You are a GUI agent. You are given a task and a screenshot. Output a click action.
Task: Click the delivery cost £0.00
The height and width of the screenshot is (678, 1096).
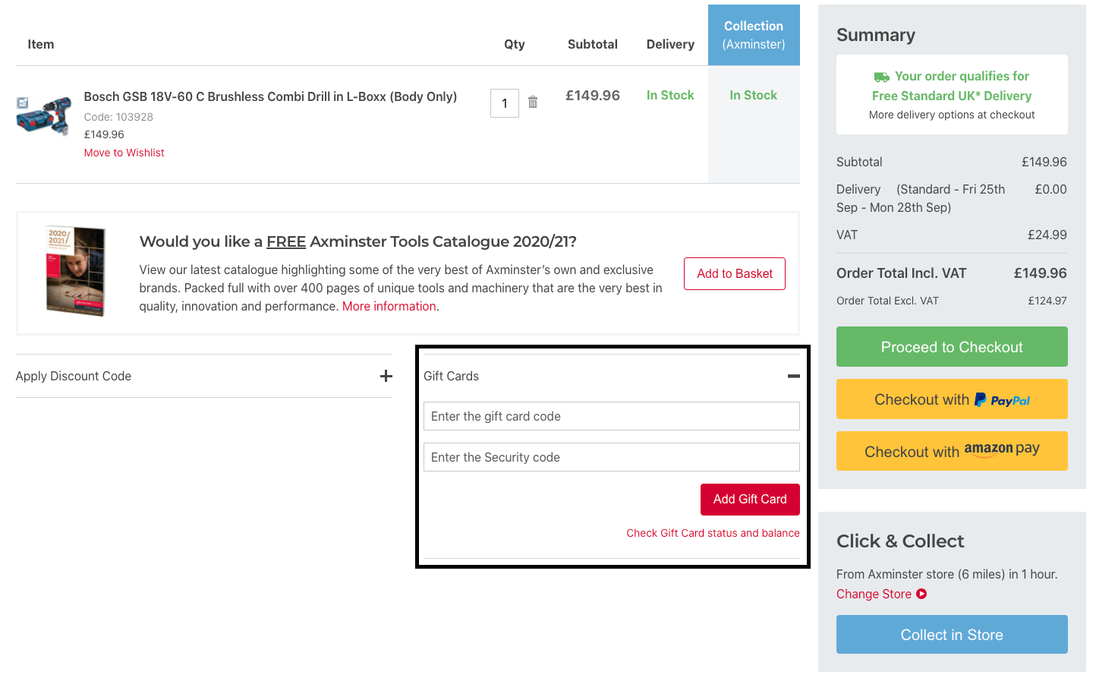[1050, 190]
